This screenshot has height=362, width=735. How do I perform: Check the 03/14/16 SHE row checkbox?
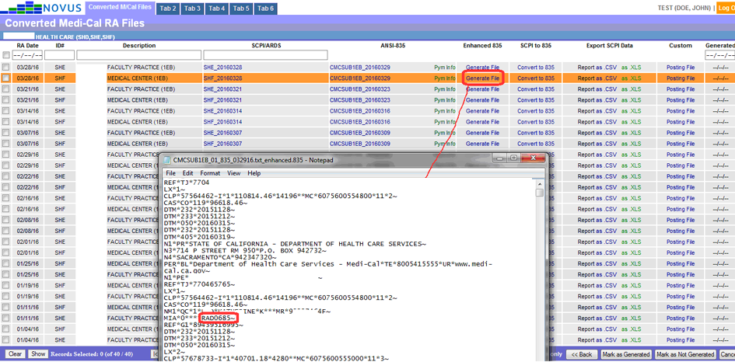coord(5,111)
